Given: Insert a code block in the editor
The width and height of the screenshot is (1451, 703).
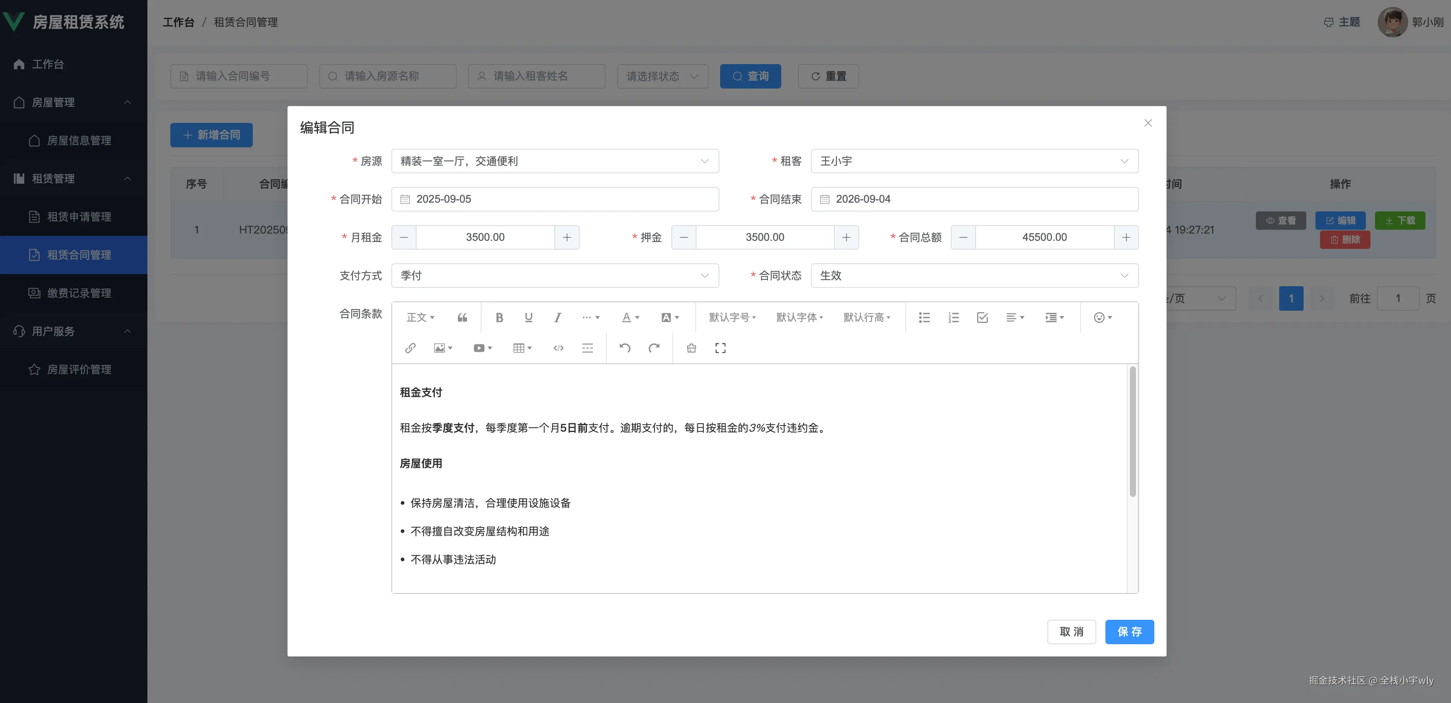Looking at the screenshot, I should coord(558,348).
